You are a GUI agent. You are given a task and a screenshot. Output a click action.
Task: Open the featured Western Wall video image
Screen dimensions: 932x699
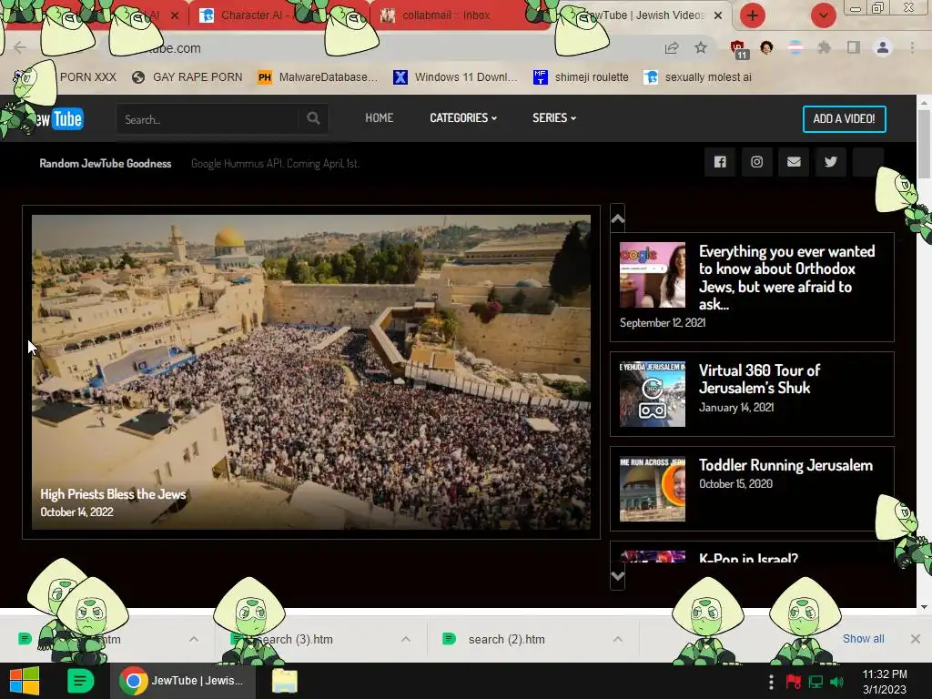point(311,372)
